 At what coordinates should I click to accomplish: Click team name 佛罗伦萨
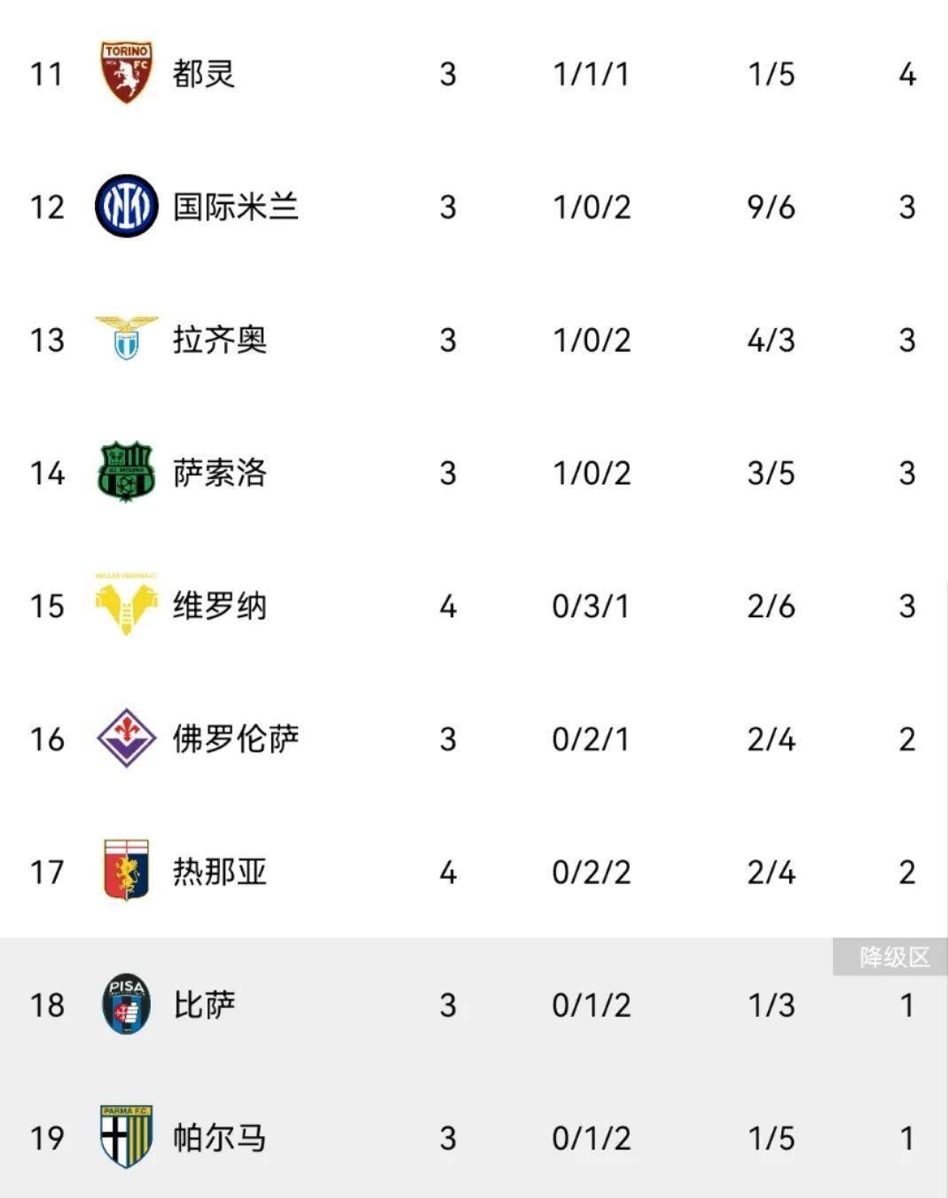pos(235,739)
